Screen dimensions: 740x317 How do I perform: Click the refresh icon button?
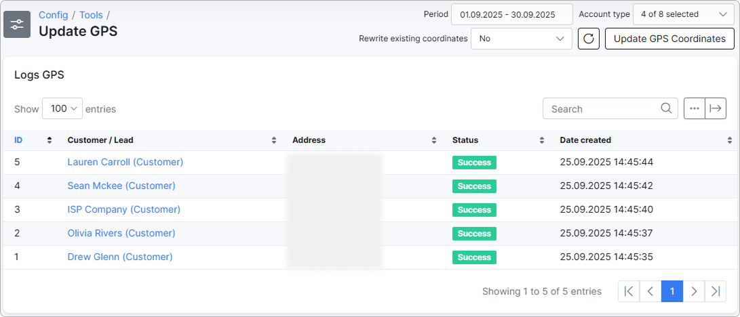588,39
